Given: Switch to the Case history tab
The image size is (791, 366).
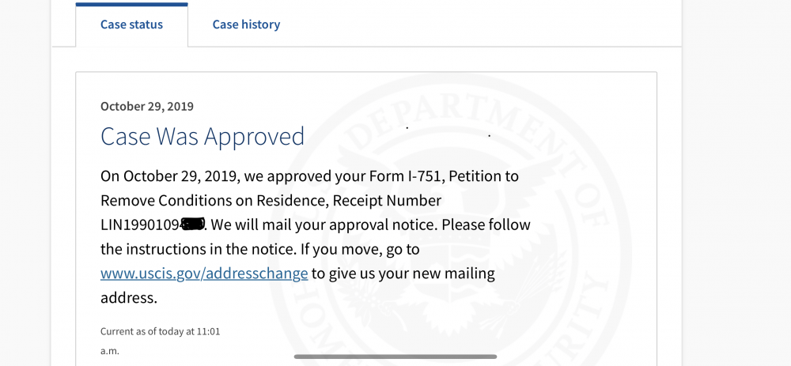Looking at the screenshot, I should coord(246,25).
